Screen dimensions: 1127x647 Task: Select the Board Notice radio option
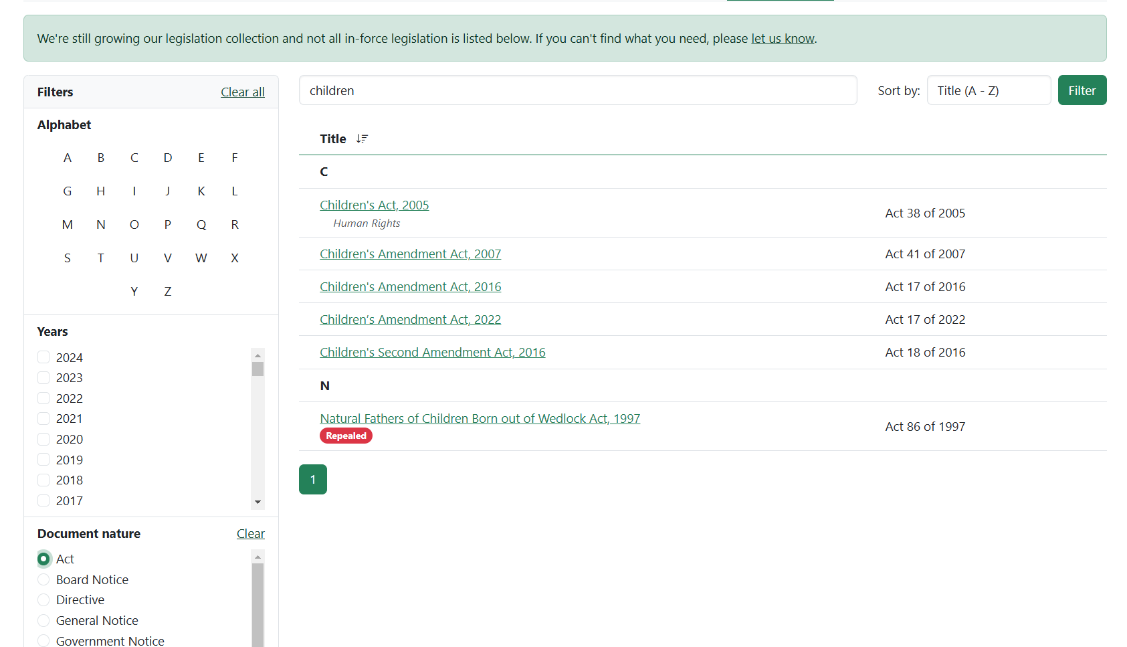(x=43, y=579)
